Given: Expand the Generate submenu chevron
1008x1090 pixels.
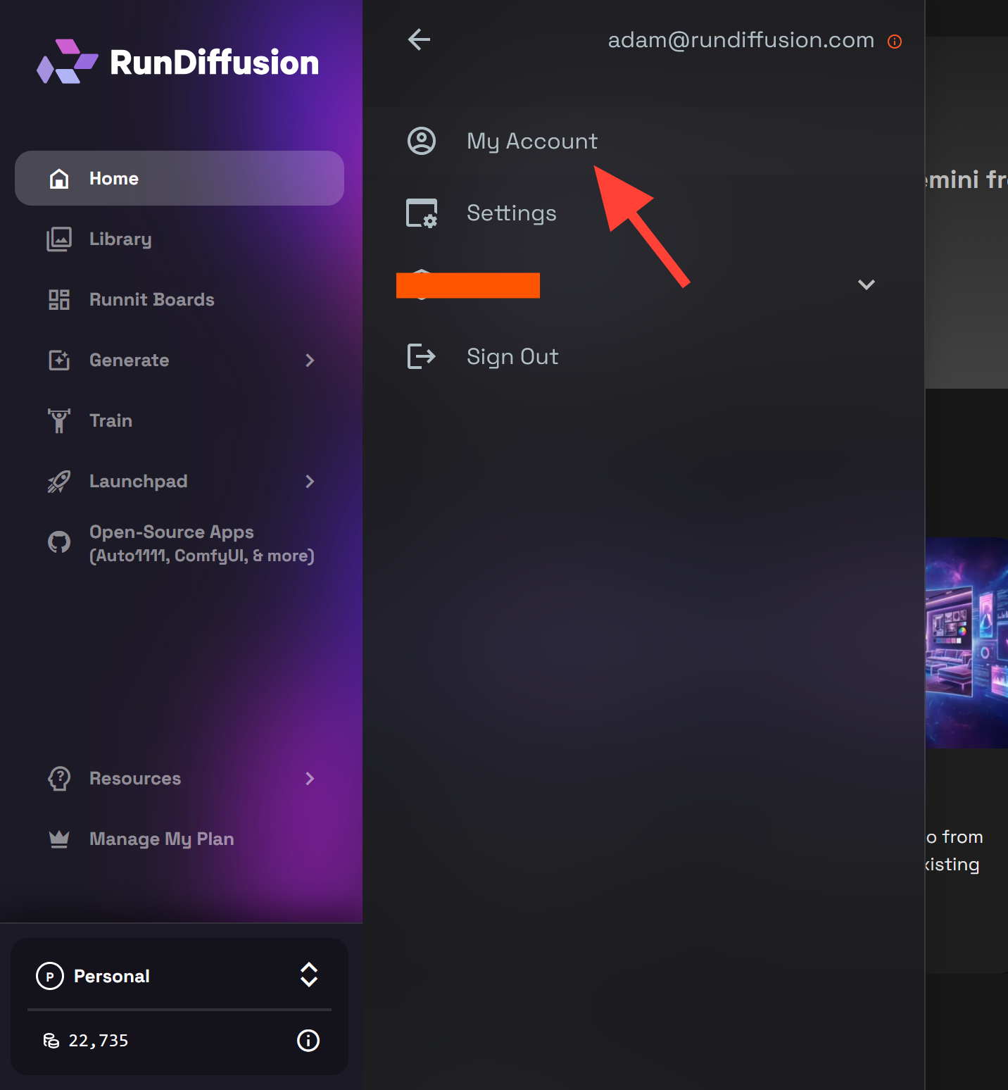Looking at the screenshot, I should point(310,361).
